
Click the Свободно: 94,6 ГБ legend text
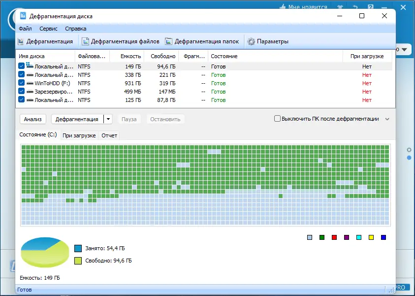(108, 261)
